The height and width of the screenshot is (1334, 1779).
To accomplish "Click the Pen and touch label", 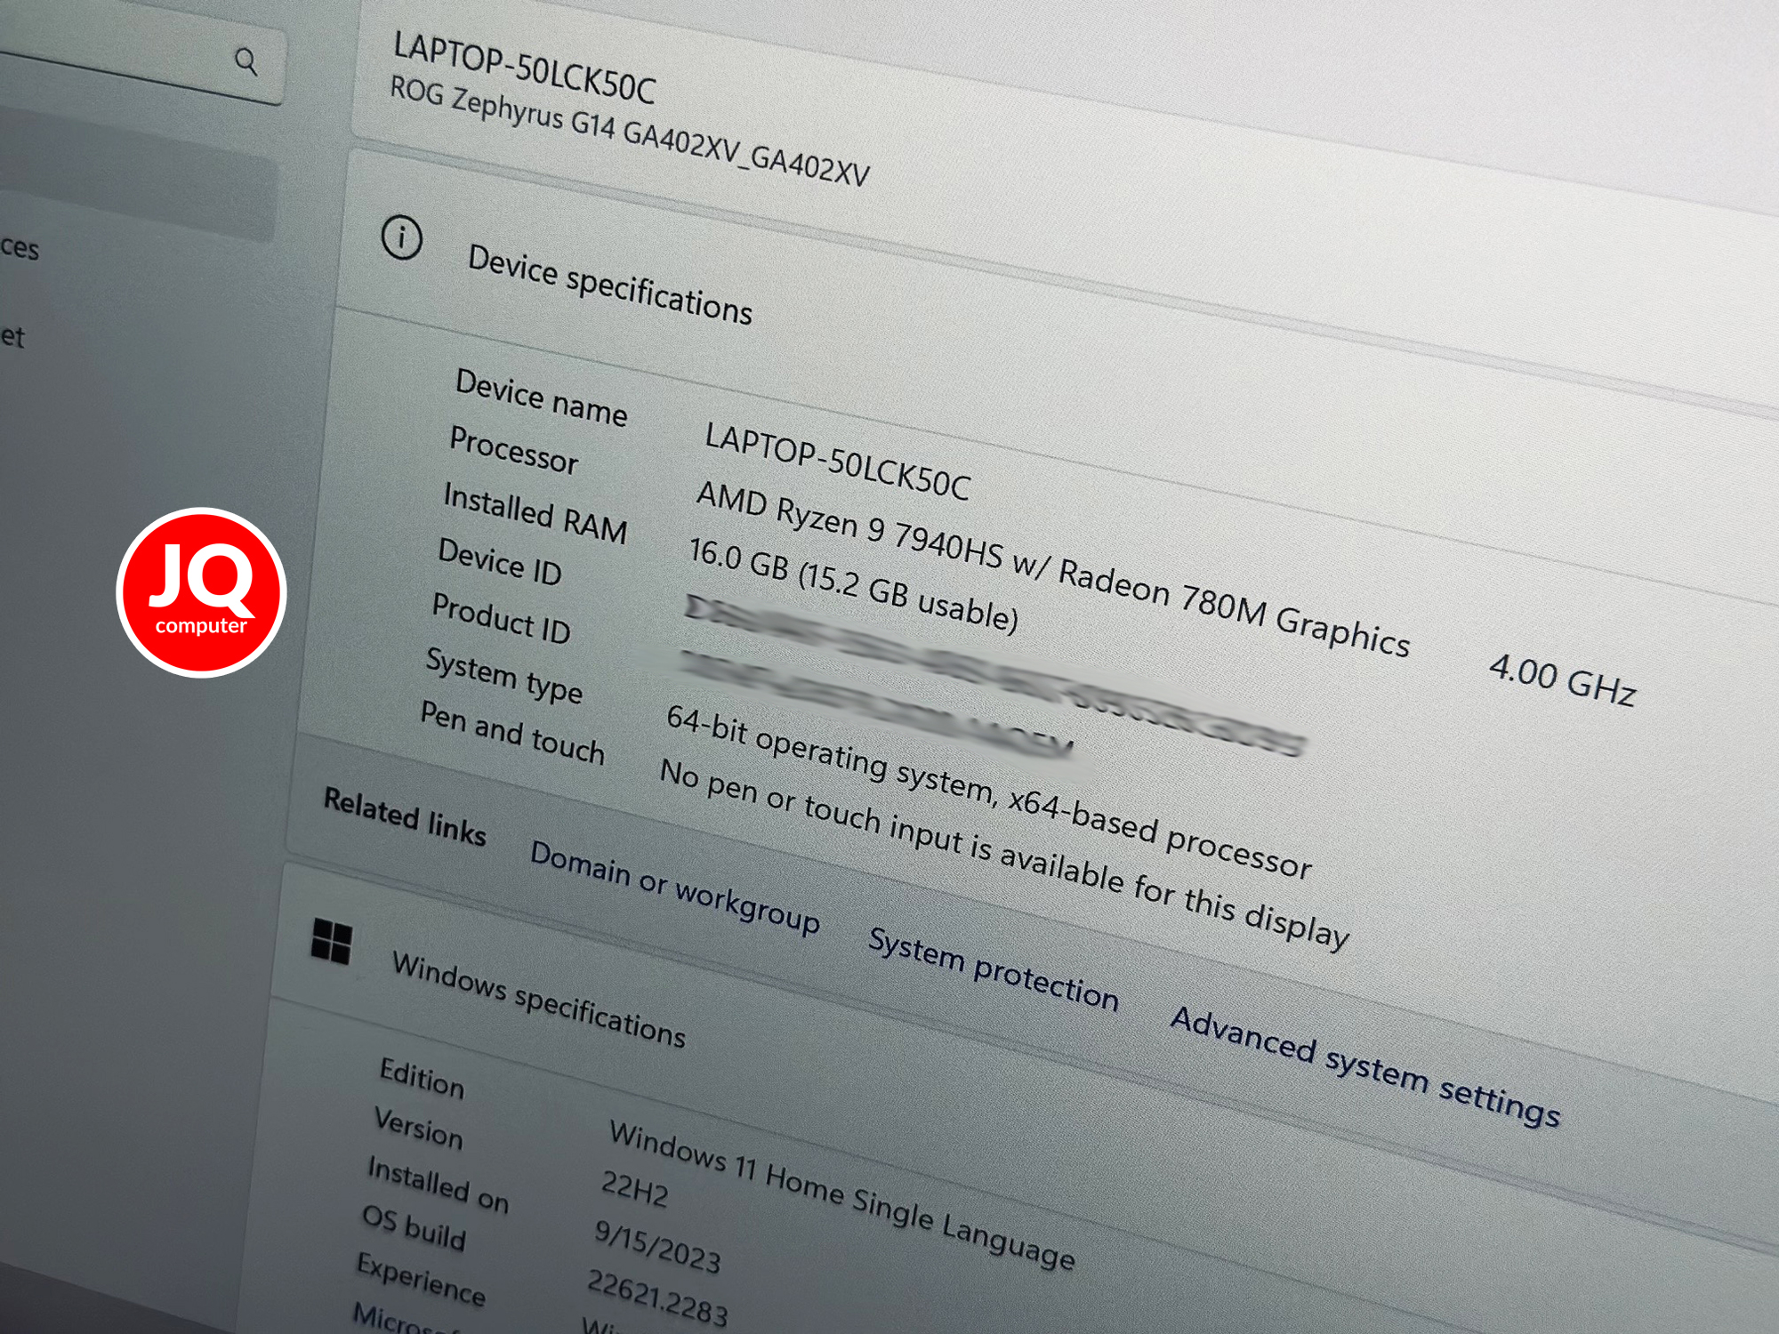I will [x=513, y=732].
